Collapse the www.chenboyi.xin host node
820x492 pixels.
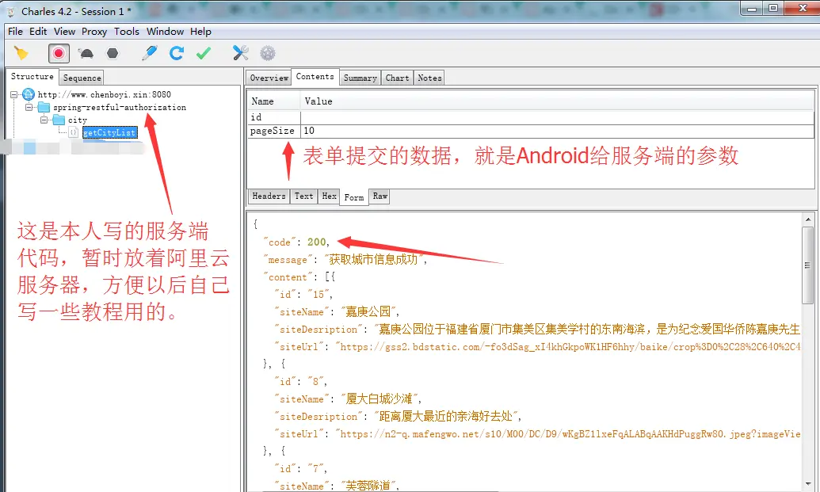point(14,94)
